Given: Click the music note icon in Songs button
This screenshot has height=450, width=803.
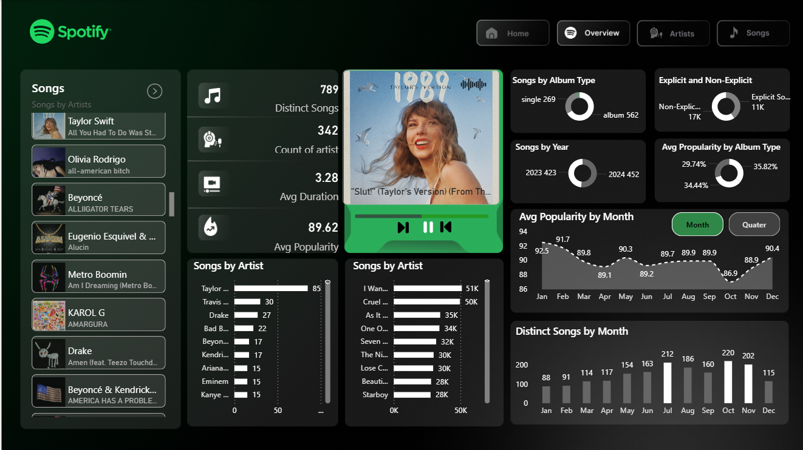Looking at the screenshot, I should coord(734,33).
